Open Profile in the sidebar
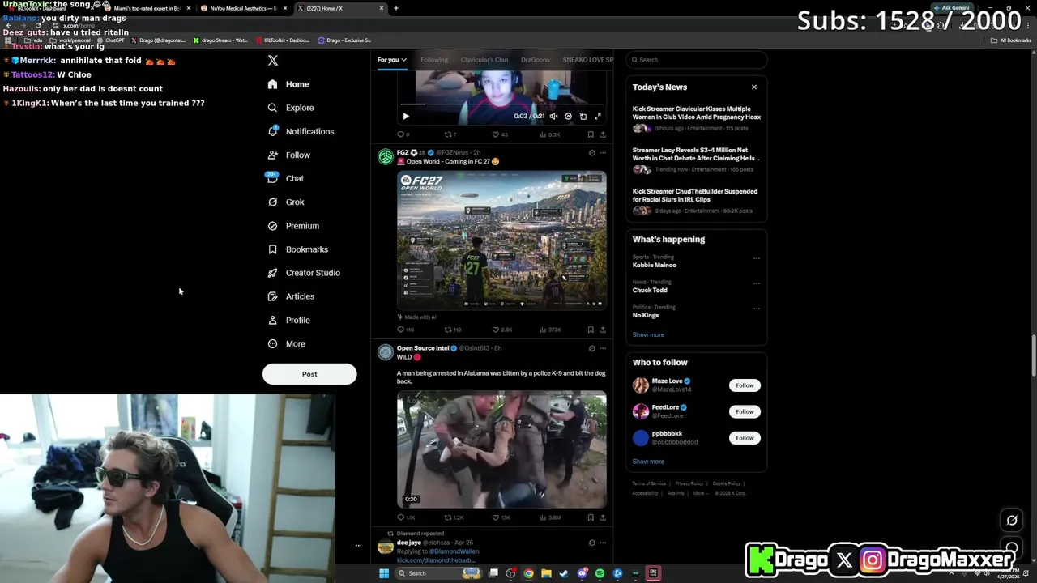The width and height of the screenshot is (1037, 583). [x=289, y=320]
